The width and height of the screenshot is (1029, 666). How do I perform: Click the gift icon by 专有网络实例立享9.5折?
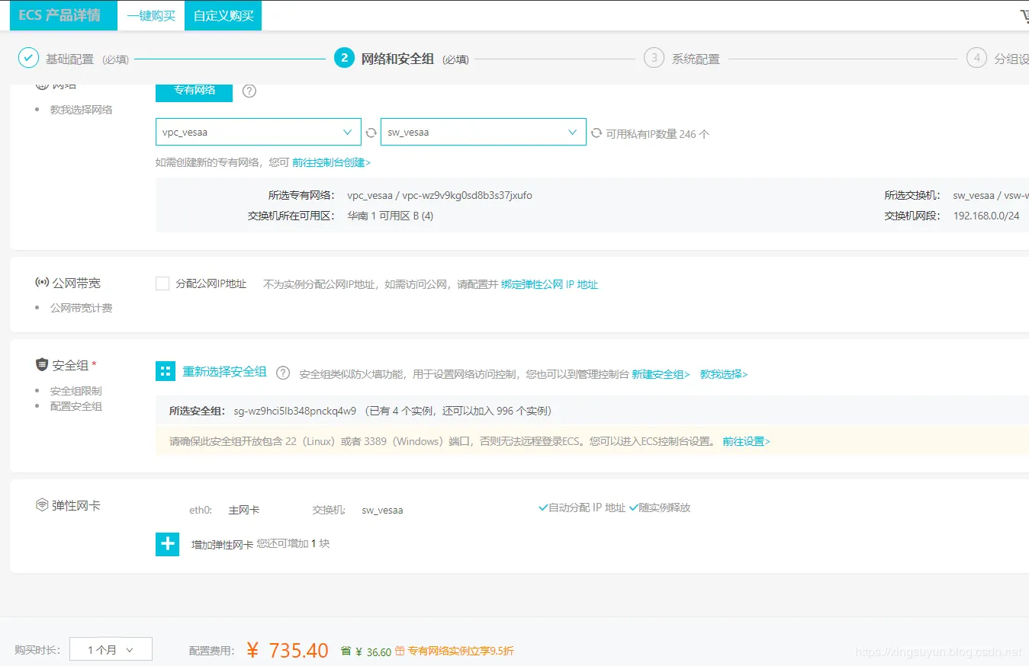click(x=400, y=652)
